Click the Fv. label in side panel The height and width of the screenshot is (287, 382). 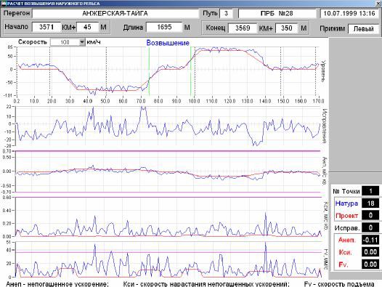pyautogui.click(x=344, y=264)
